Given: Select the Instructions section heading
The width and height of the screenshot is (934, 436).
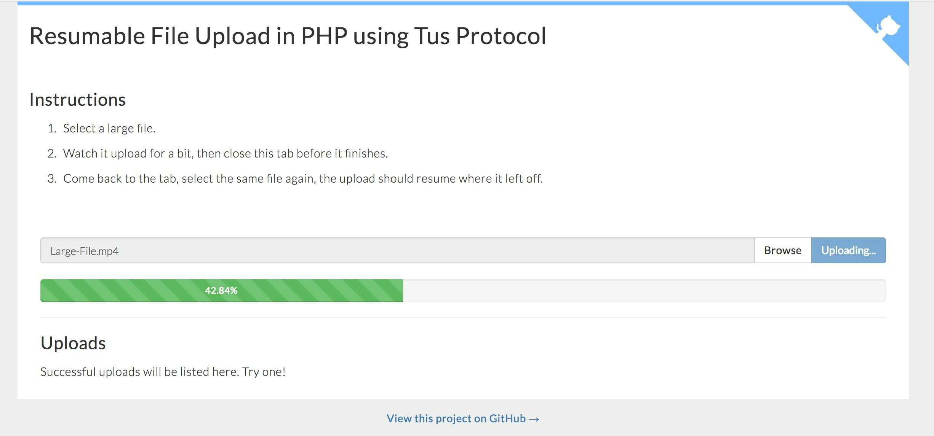Looking at the screenshot, I should coord(77,100).
